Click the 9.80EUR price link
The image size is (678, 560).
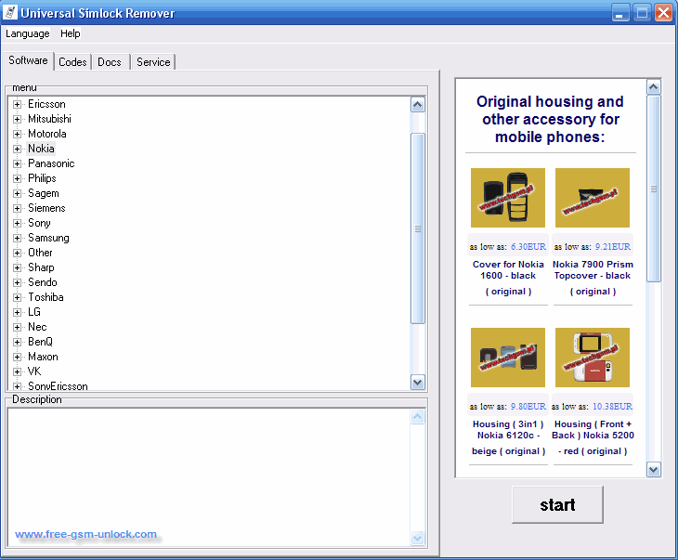click(528, 406)
